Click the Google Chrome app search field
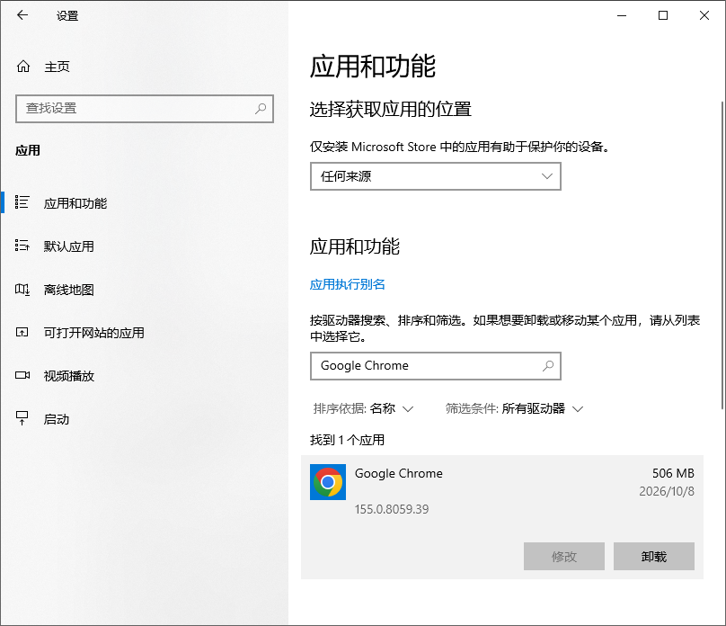Screen dimensions: 726x626 pyautogui.click(x=436, y=366)
